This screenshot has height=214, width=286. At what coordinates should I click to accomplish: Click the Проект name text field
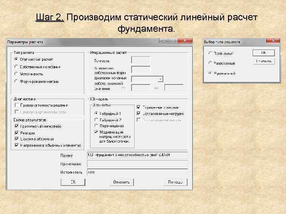[137, 155]
